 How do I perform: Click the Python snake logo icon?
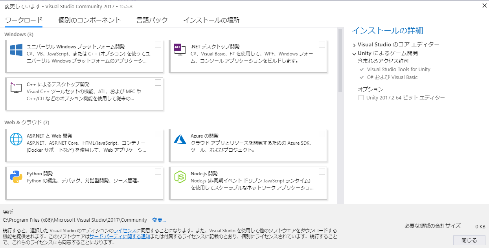point(16,177)
